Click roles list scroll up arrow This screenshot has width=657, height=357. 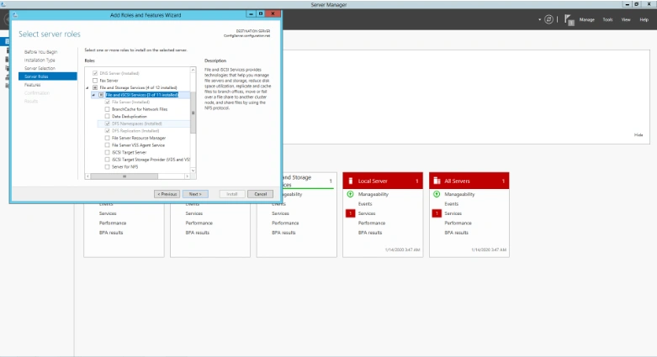tap(193, 70)
